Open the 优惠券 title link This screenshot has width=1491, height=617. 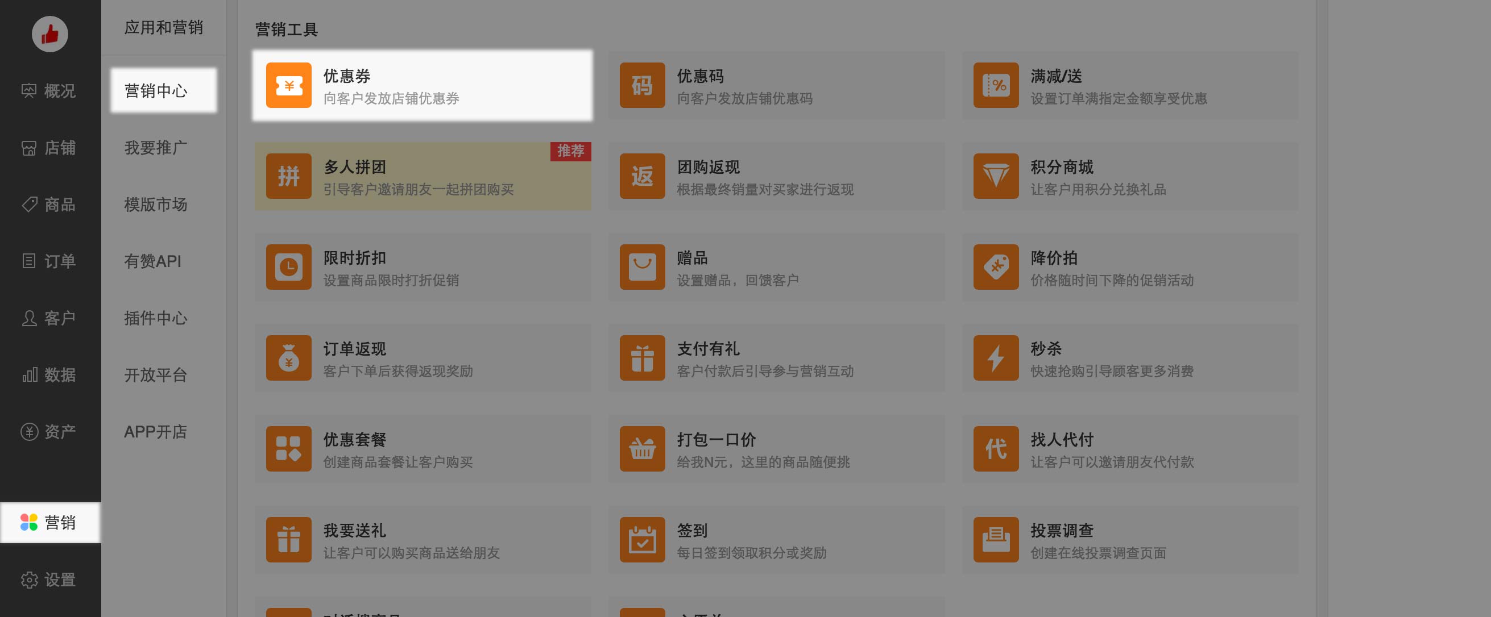tap(347, 76)
